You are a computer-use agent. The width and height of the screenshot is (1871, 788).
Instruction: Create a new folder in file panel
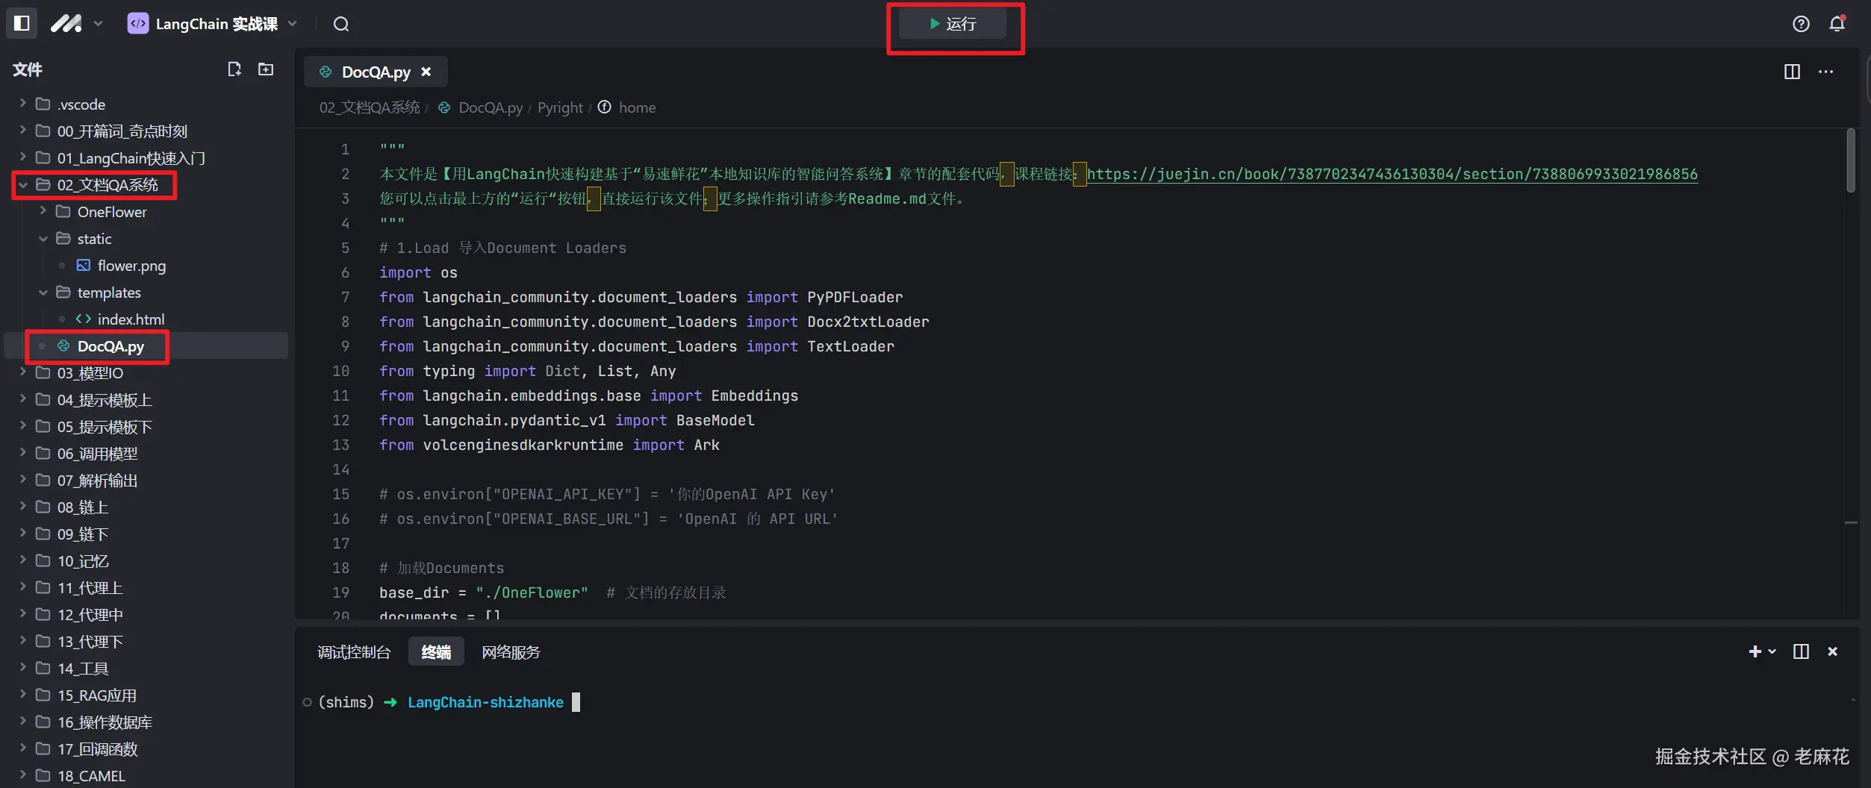coord(266,69)
